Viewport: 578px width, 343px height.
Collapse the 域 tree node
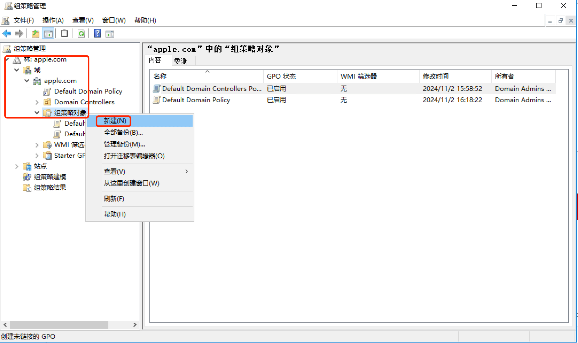pyautogui.click(x=17, y=70)
